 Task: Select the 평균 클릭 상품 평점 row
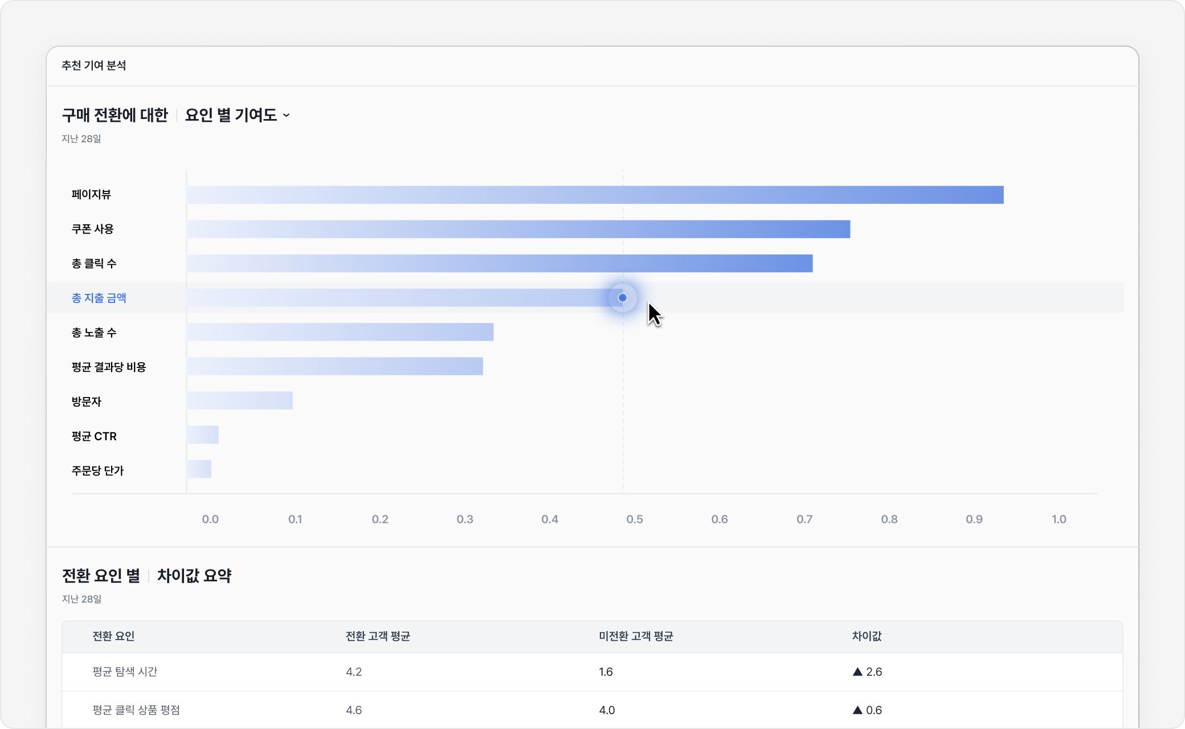[x=592, y=710]
